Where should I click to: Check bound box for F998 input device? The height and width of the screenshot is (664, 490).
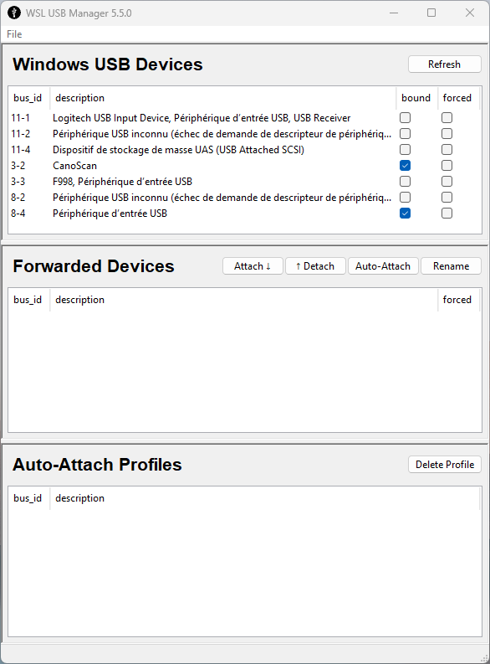click(405, 182)
